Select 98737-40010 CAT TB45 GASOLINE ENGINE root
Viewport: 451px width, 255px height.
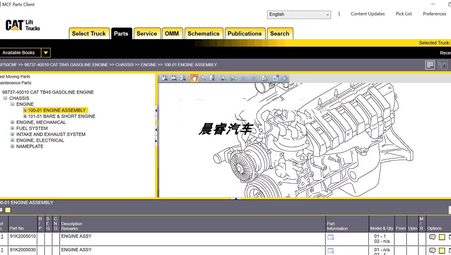(48, 92)
